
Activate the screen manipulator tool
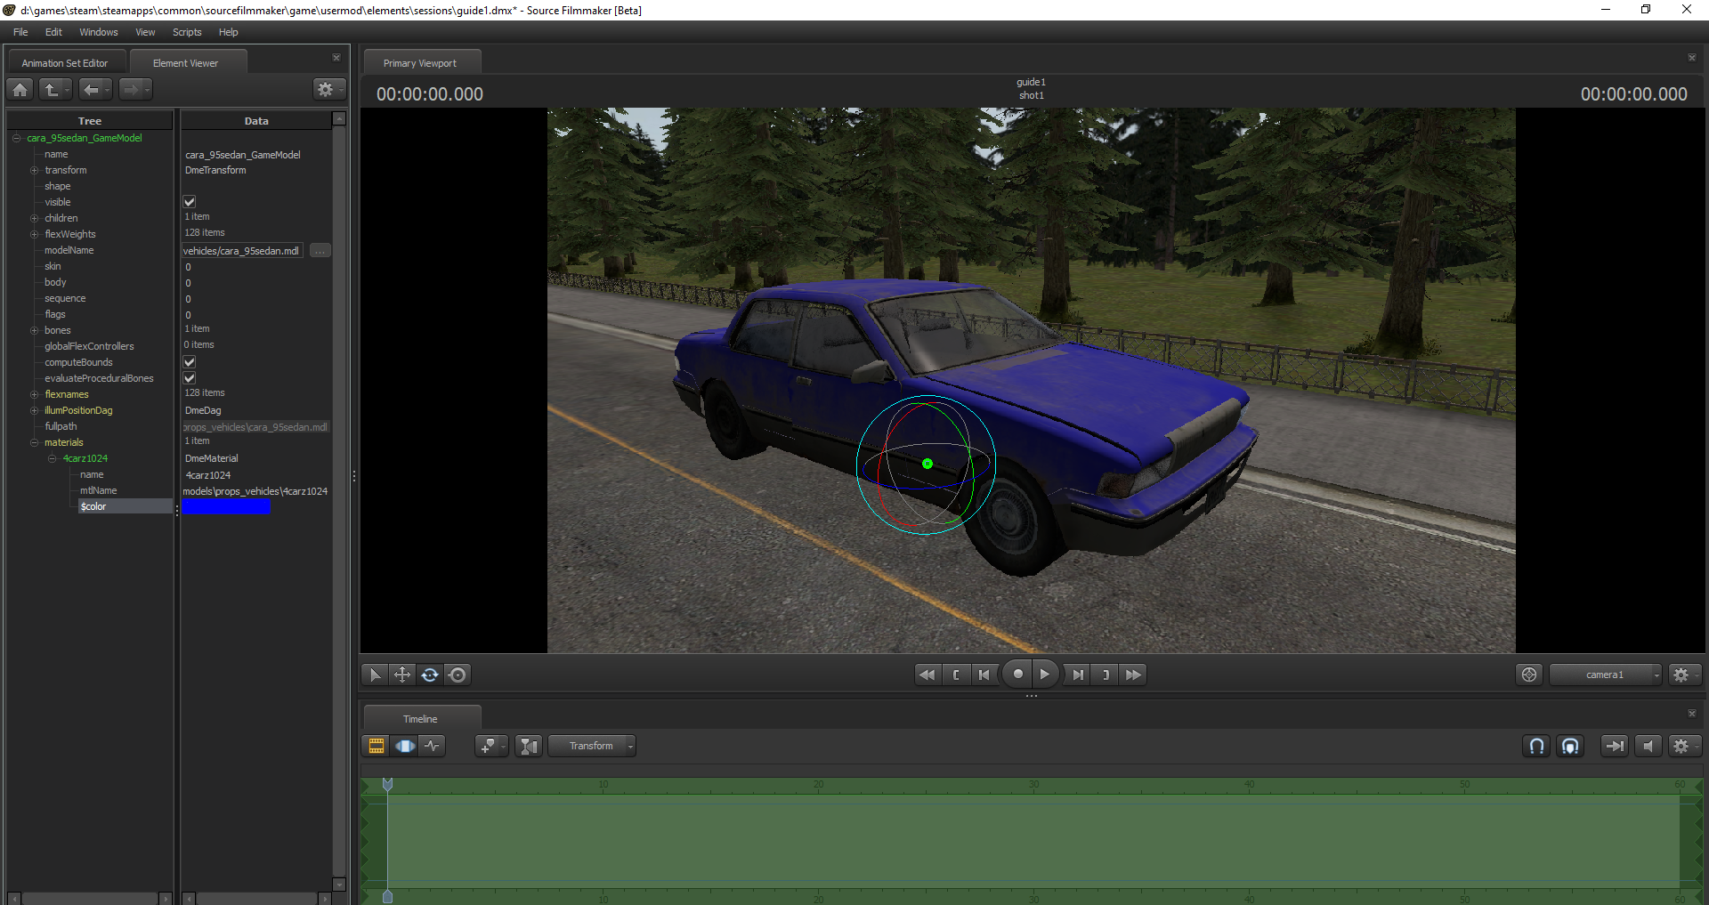pyautogui.click(x=458, y=675)
